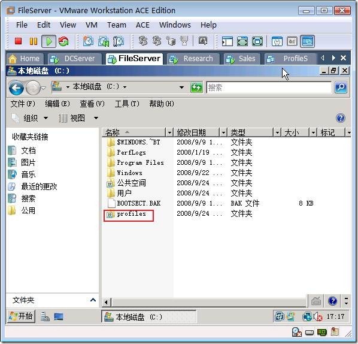
Task: Open the Team menu
Action: point(117,25)
